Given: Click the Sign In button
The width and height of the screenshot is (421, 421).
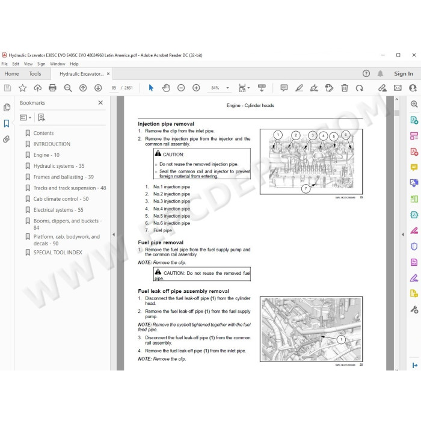Looking at the screenshot, I should click(404, 73).
